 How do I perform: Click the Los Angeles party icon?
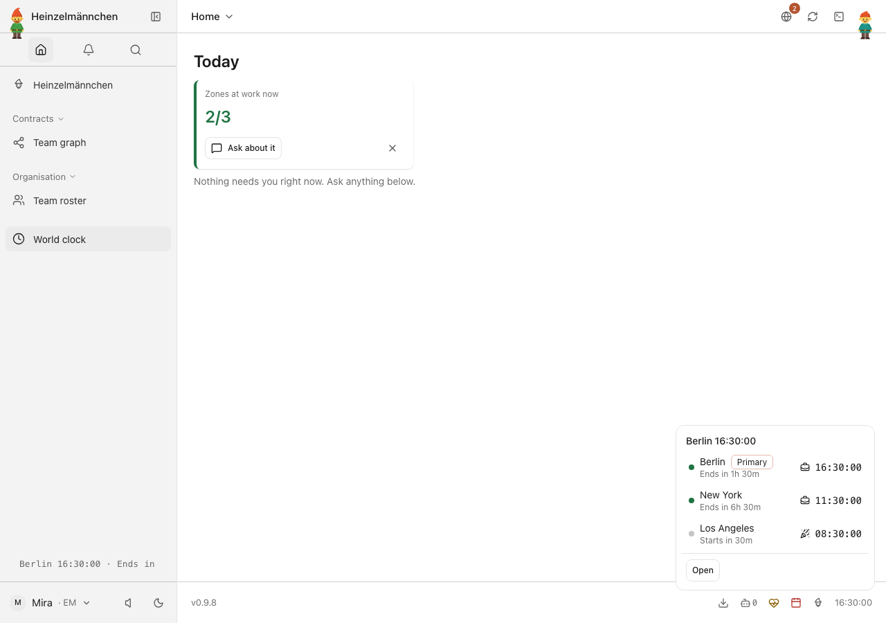pyautogui.click(x=805, y=534)
